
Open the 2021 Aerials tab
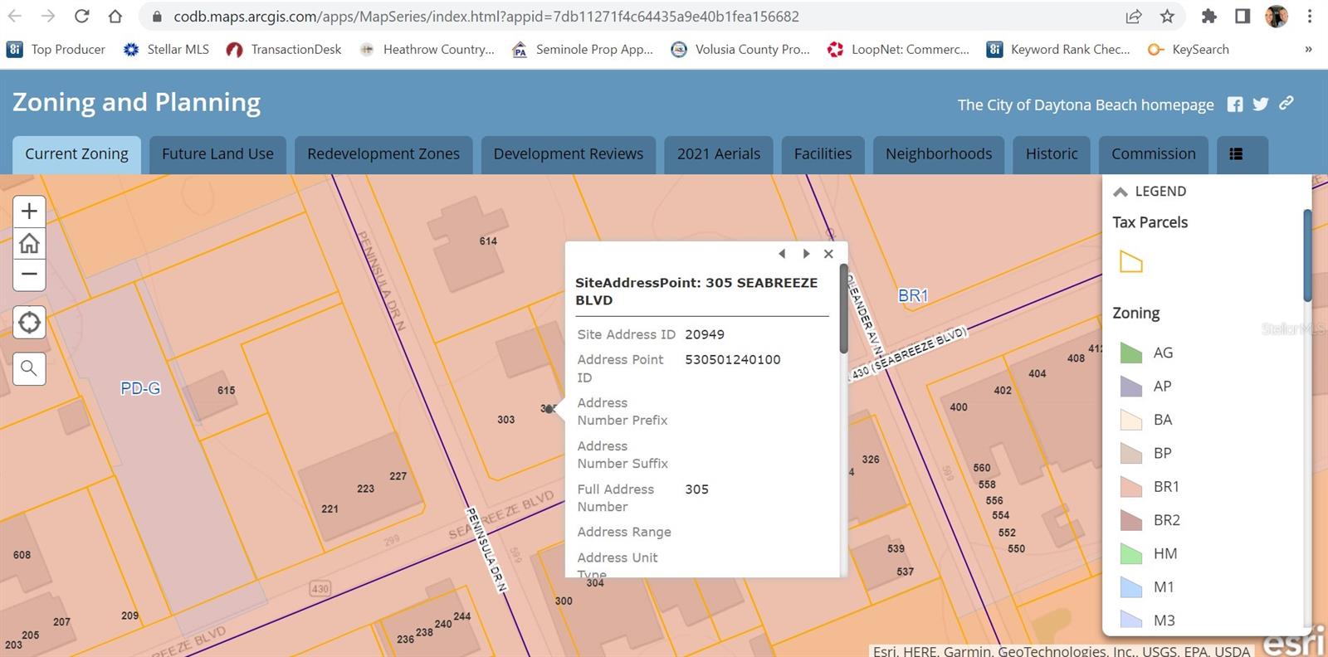pos(718,154)
